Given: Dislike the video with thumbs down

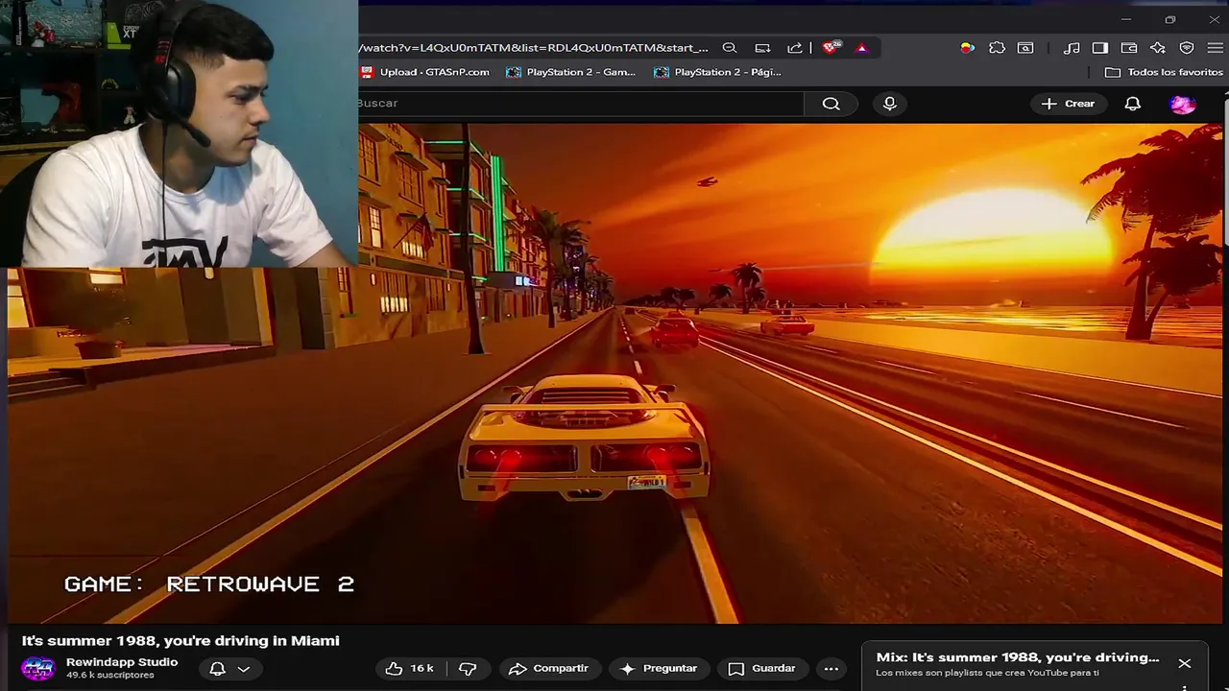Looking at the screenshot, I should pyautogui.click(x=468, y=669).
